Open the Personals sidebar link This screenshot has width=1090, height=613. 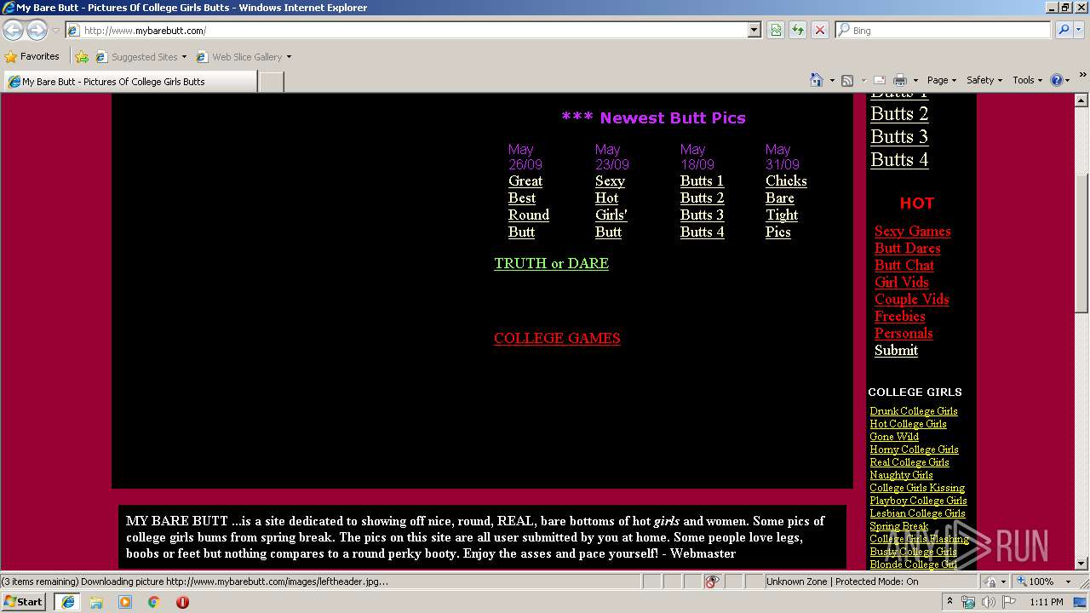point(904,333)
